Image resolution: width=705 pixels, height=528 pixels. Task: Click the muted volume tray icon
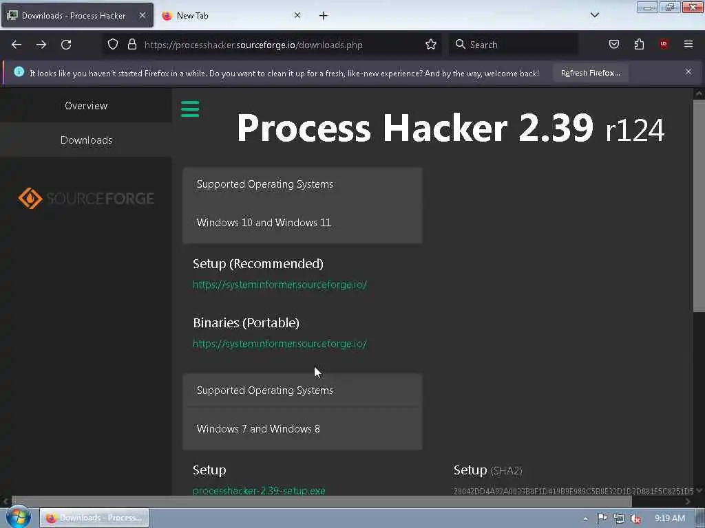point(635,518)
